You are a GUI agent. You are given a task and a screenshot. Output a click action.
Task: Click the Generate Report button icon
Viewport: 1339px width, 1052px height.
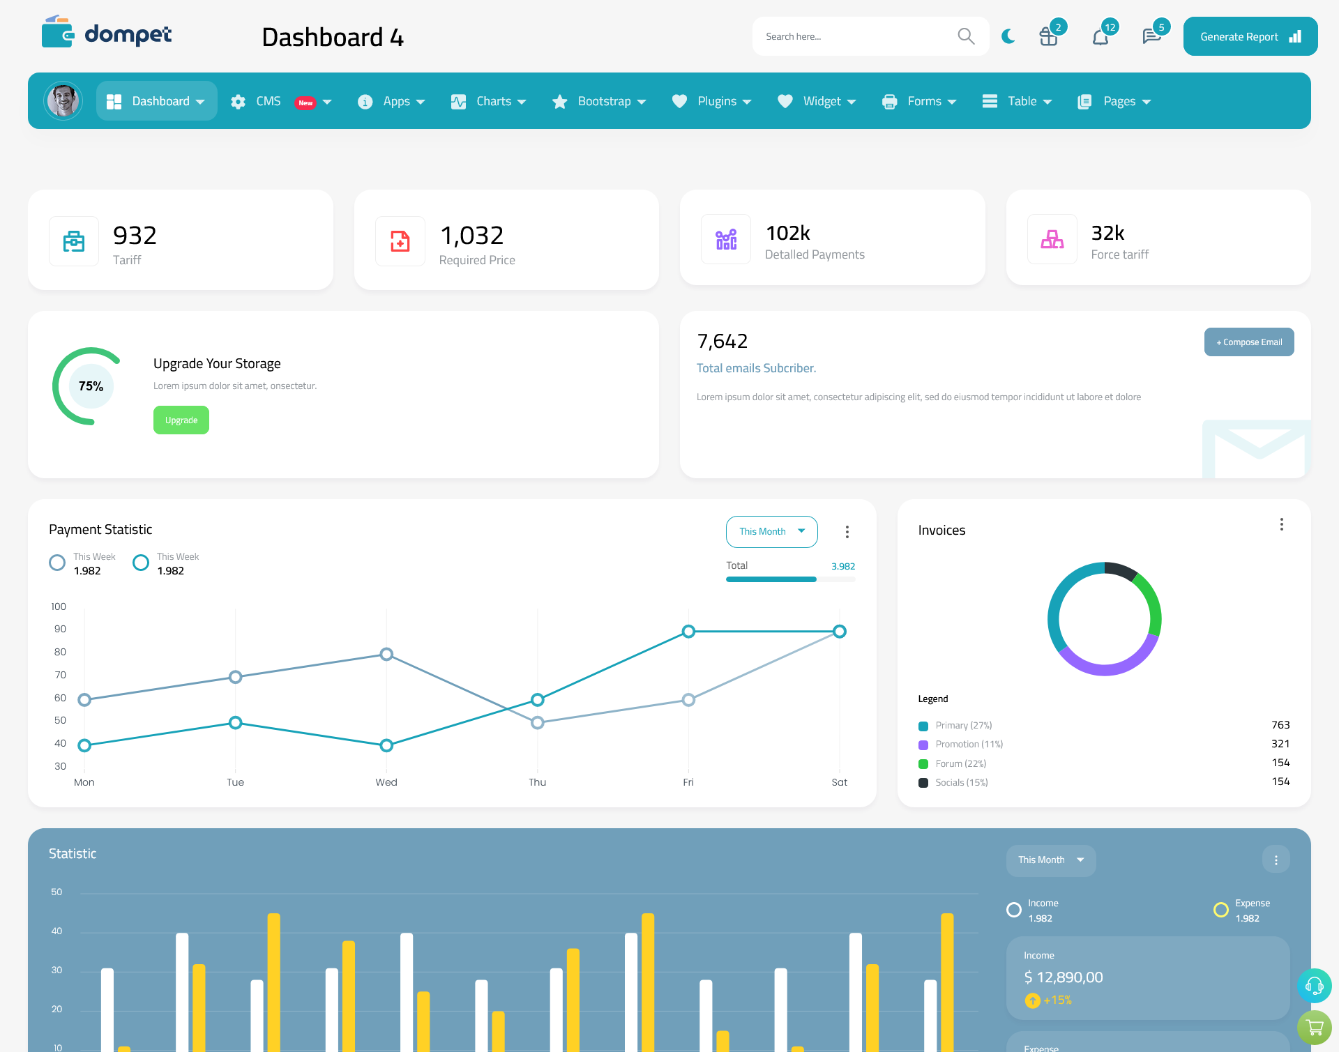point(1294,36)
